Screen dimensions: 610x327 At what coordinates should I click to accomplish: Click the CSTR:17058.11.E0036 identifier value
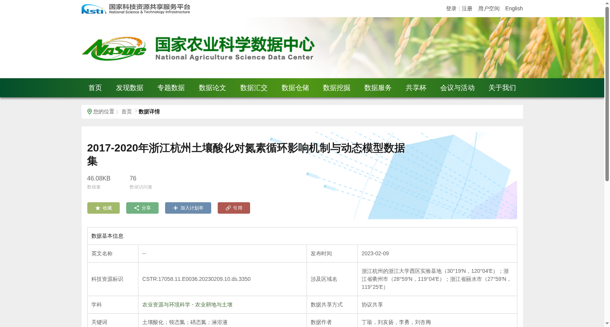point(196,279)
